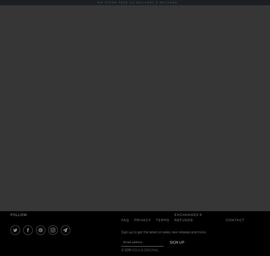Click the newsletter sign-up description text
Viewport: 270px width, 256px height.
click(164, 232)
